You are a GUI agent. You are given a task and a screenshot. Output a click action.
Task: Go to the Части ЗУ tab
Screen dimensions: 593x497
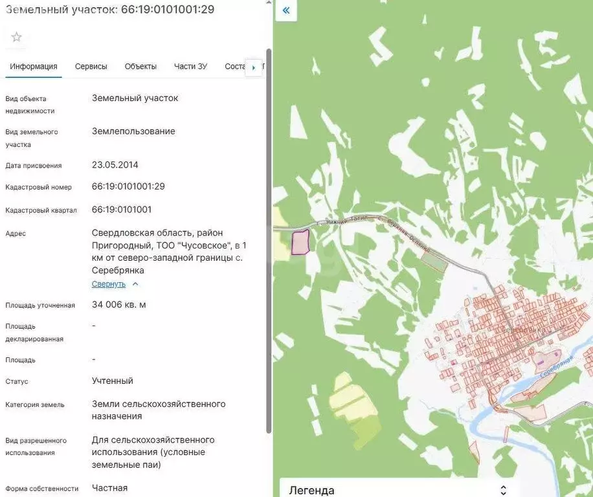(x=190, y=67)
